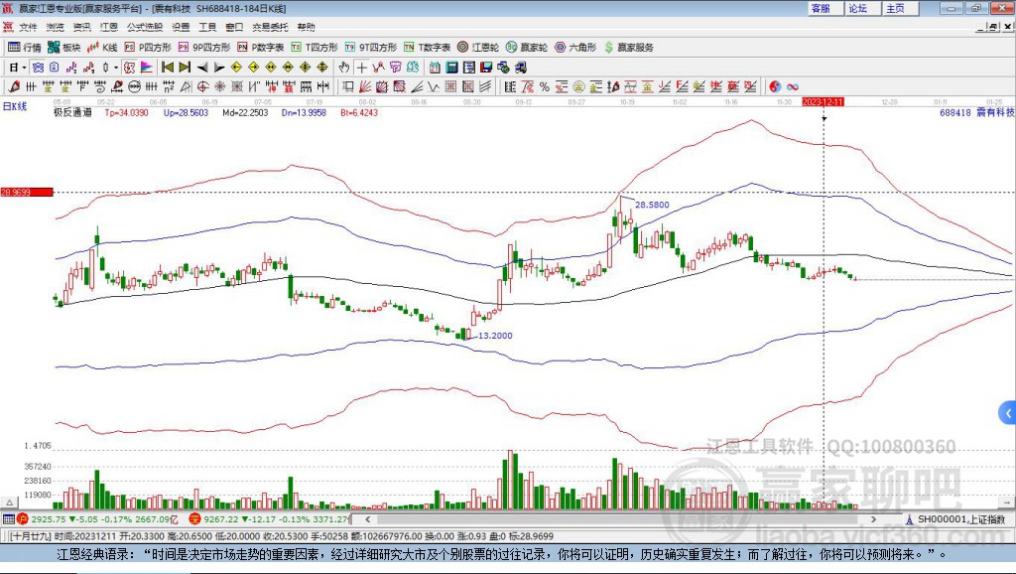The height and width of the screenshot is (574, 1016).
Task: Open the red-blue yin-yang icon
Action: (775, 87)
